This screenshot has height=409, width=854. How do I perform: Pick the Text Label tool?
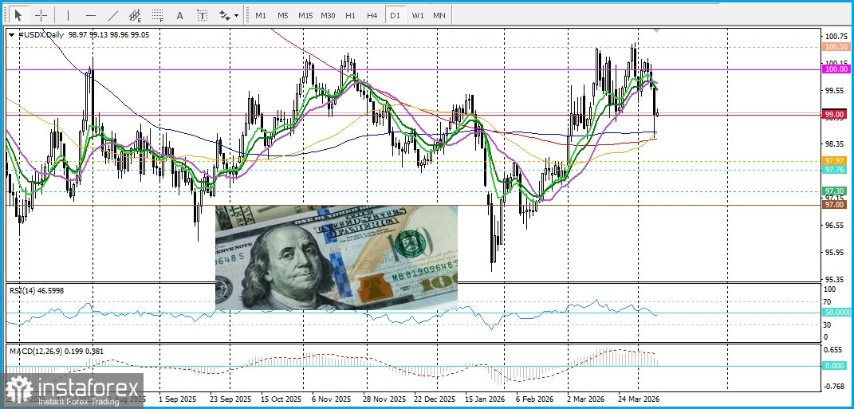(202, 15)
